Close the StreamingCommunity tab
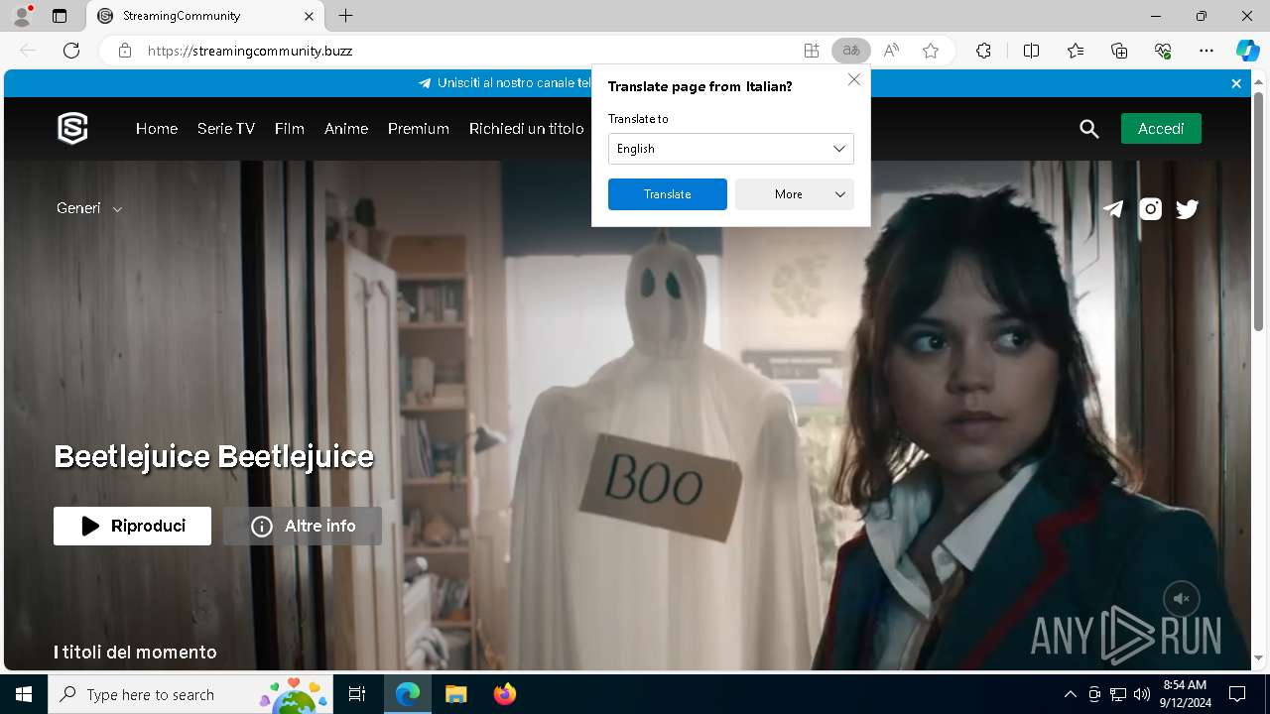 (x=309, y=16)
